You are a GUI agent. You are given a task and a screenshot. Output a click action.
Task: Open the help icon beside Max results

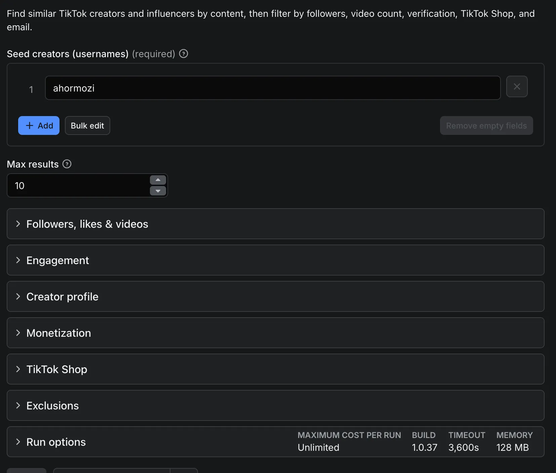click(x=67, y=164)
